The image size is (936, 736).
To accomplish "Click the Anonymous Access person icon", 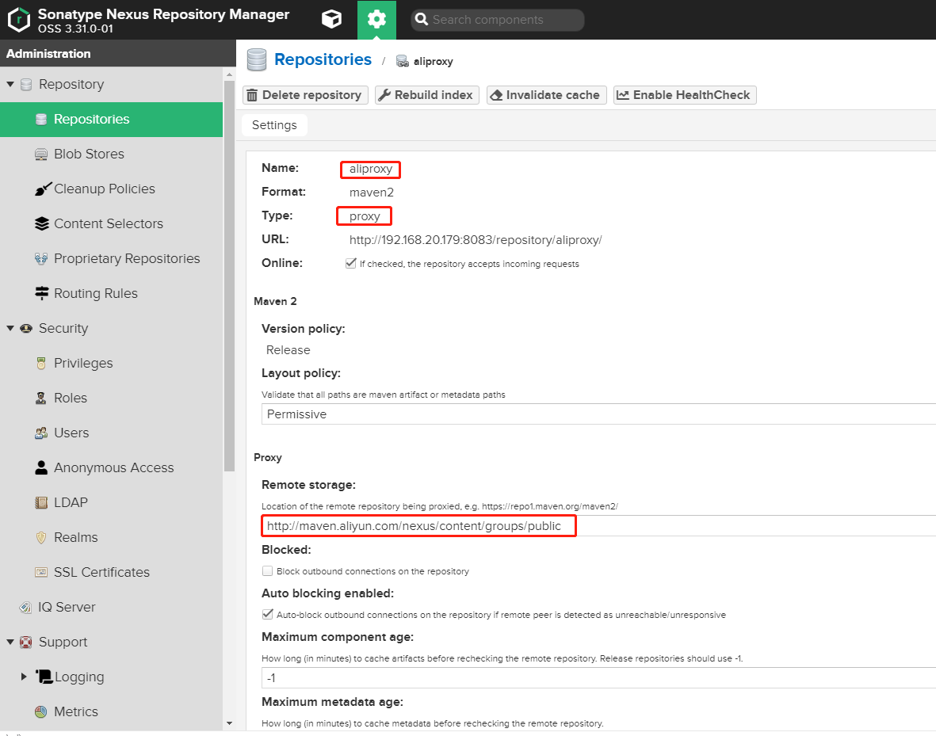I will [x=41, y=467].
